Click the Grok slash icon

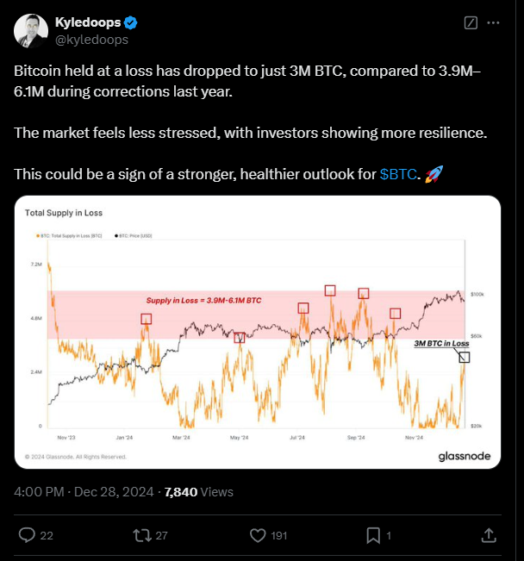(471, 23)
